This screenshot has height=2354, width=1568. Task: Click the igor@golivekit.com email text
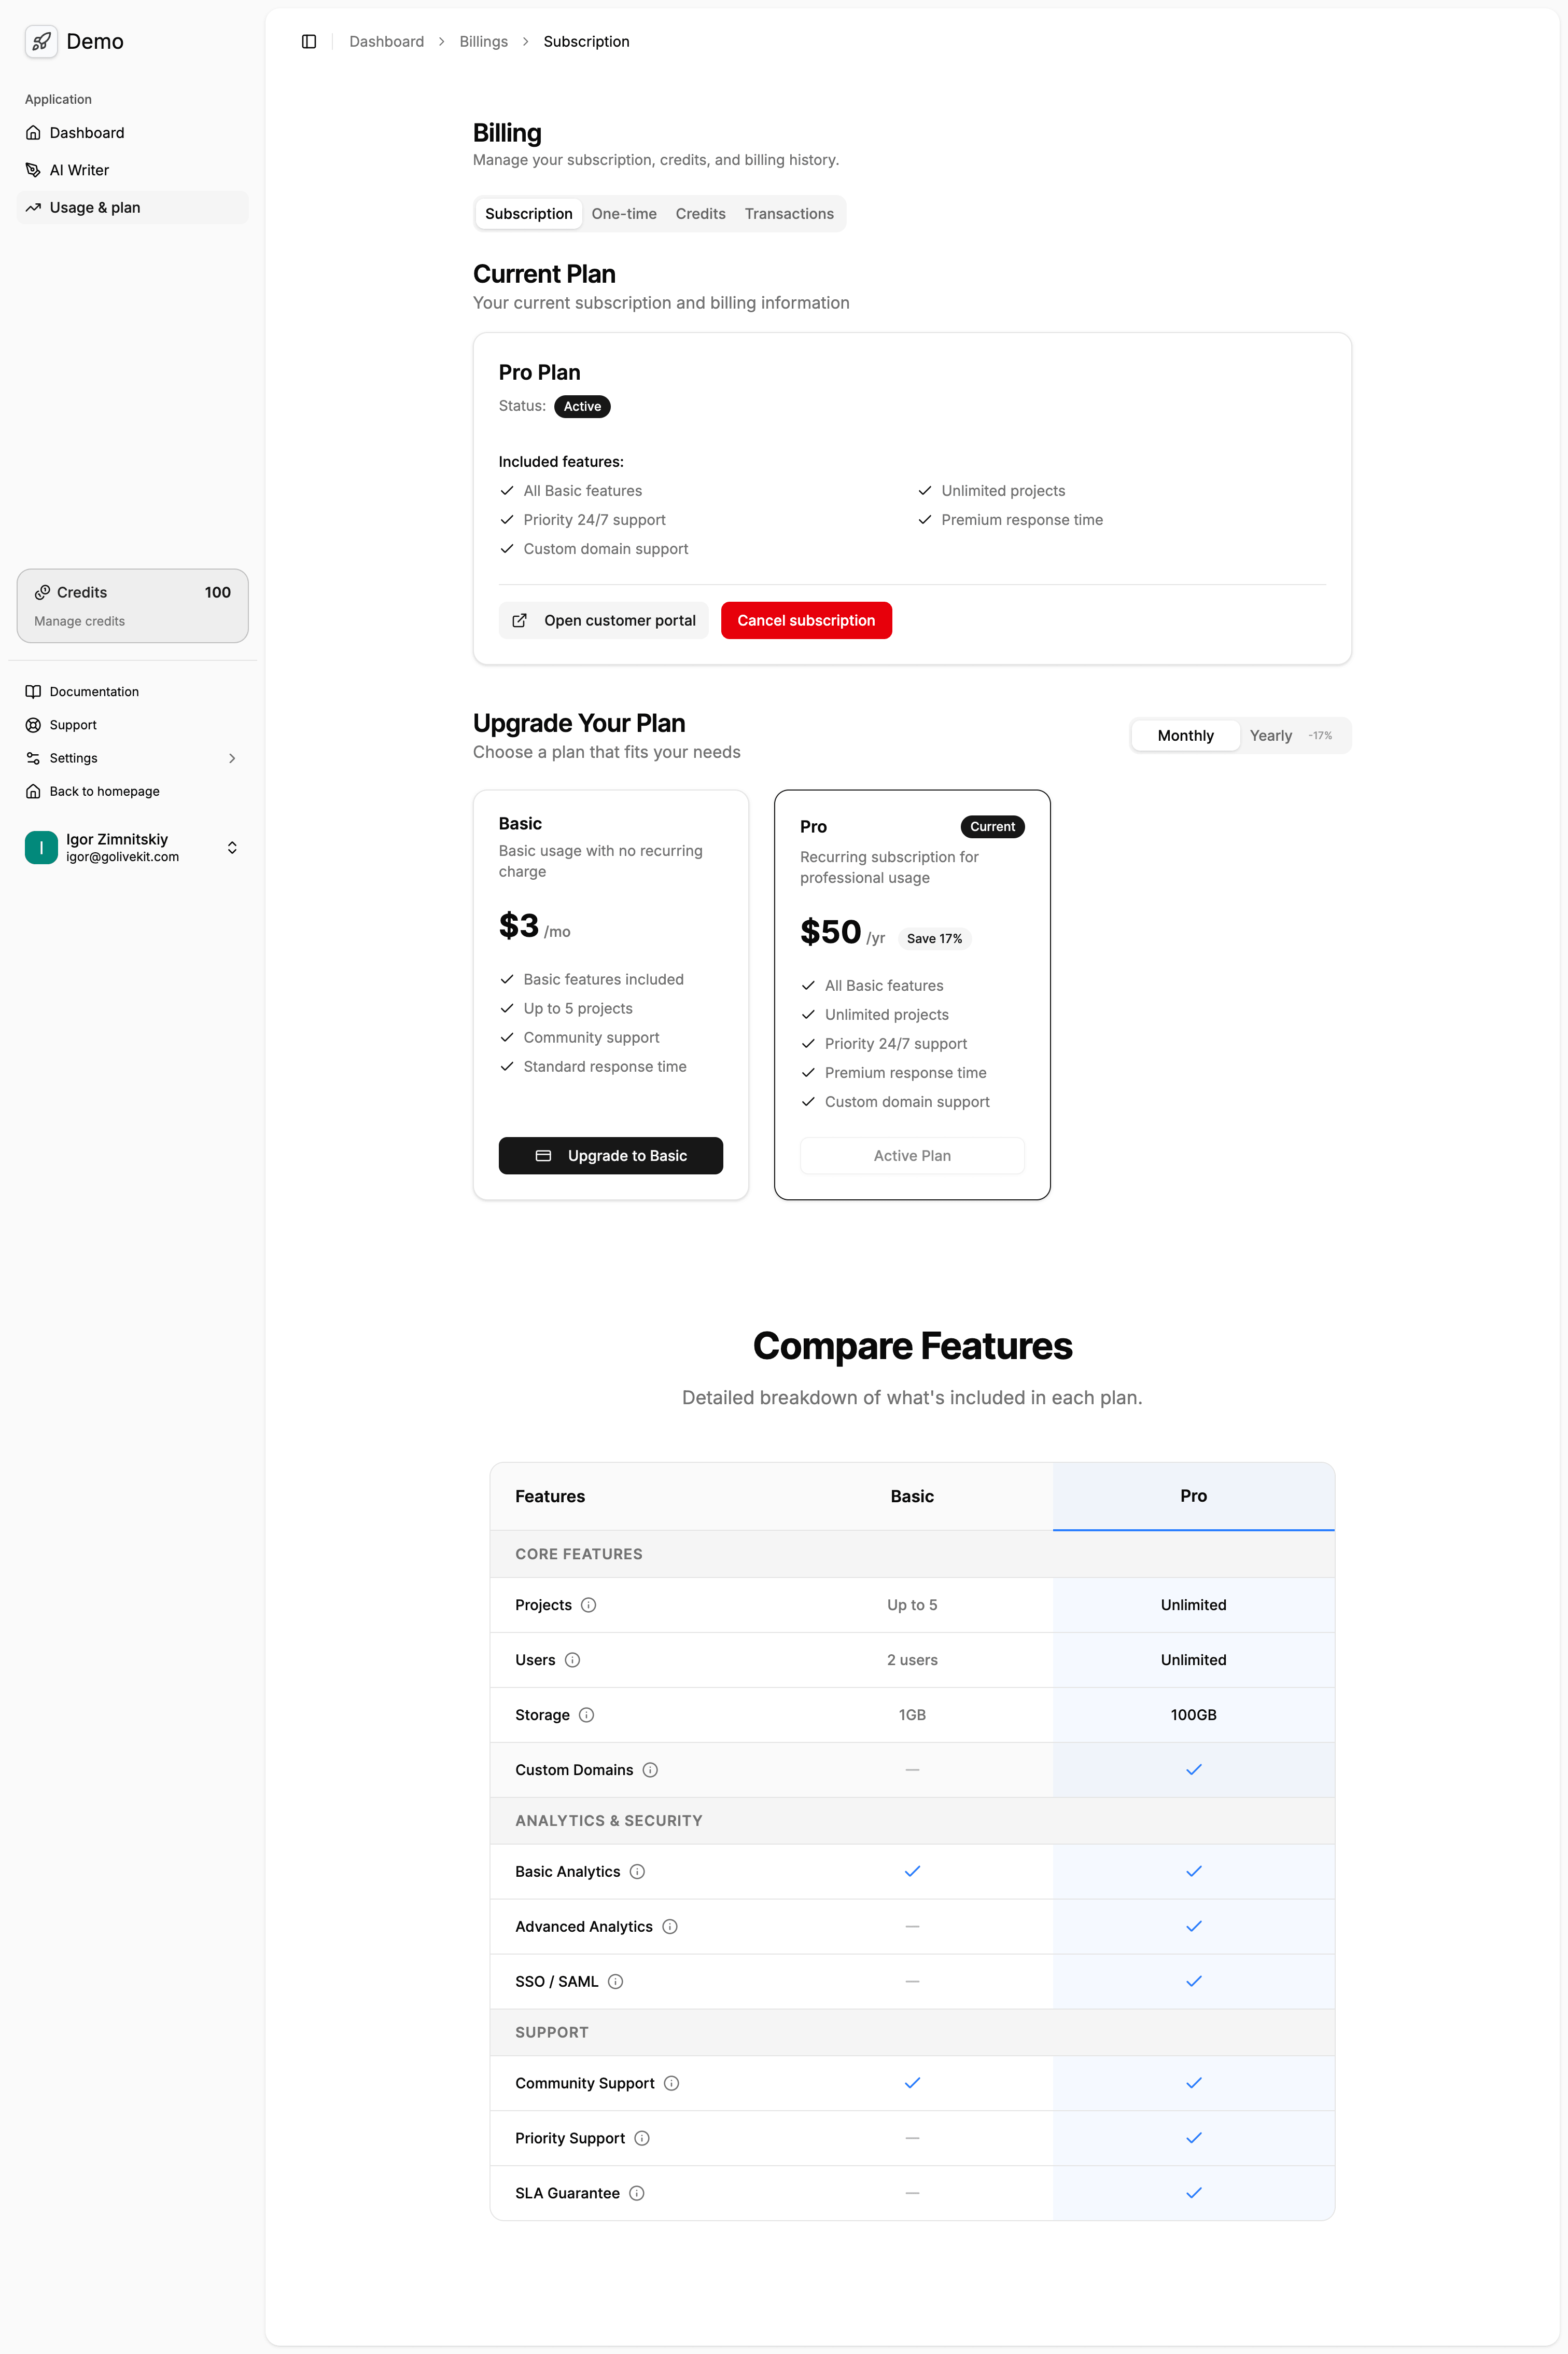[x=122, y=857]
